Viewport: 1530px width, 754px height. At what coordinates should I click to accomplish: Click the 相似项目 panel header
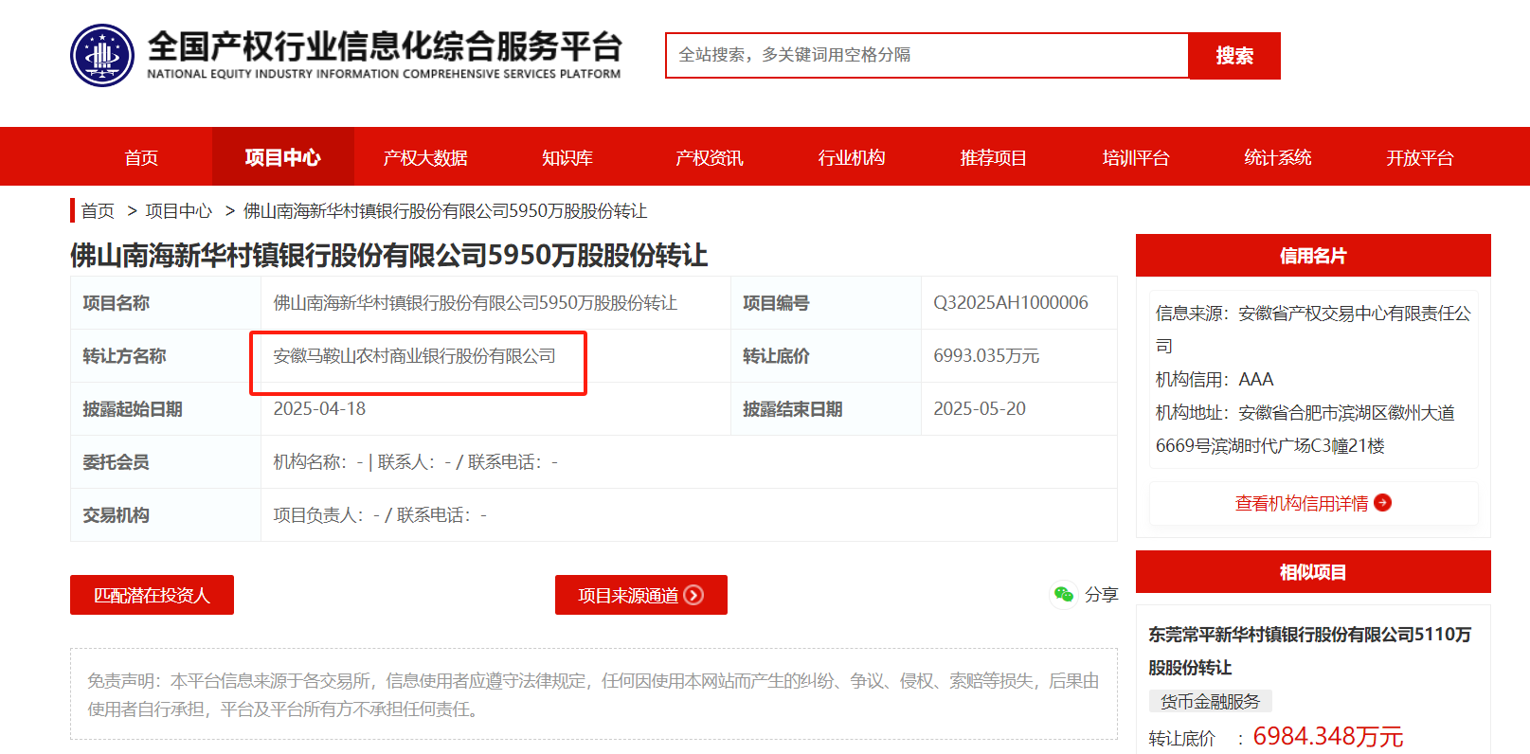[1313, 571]
